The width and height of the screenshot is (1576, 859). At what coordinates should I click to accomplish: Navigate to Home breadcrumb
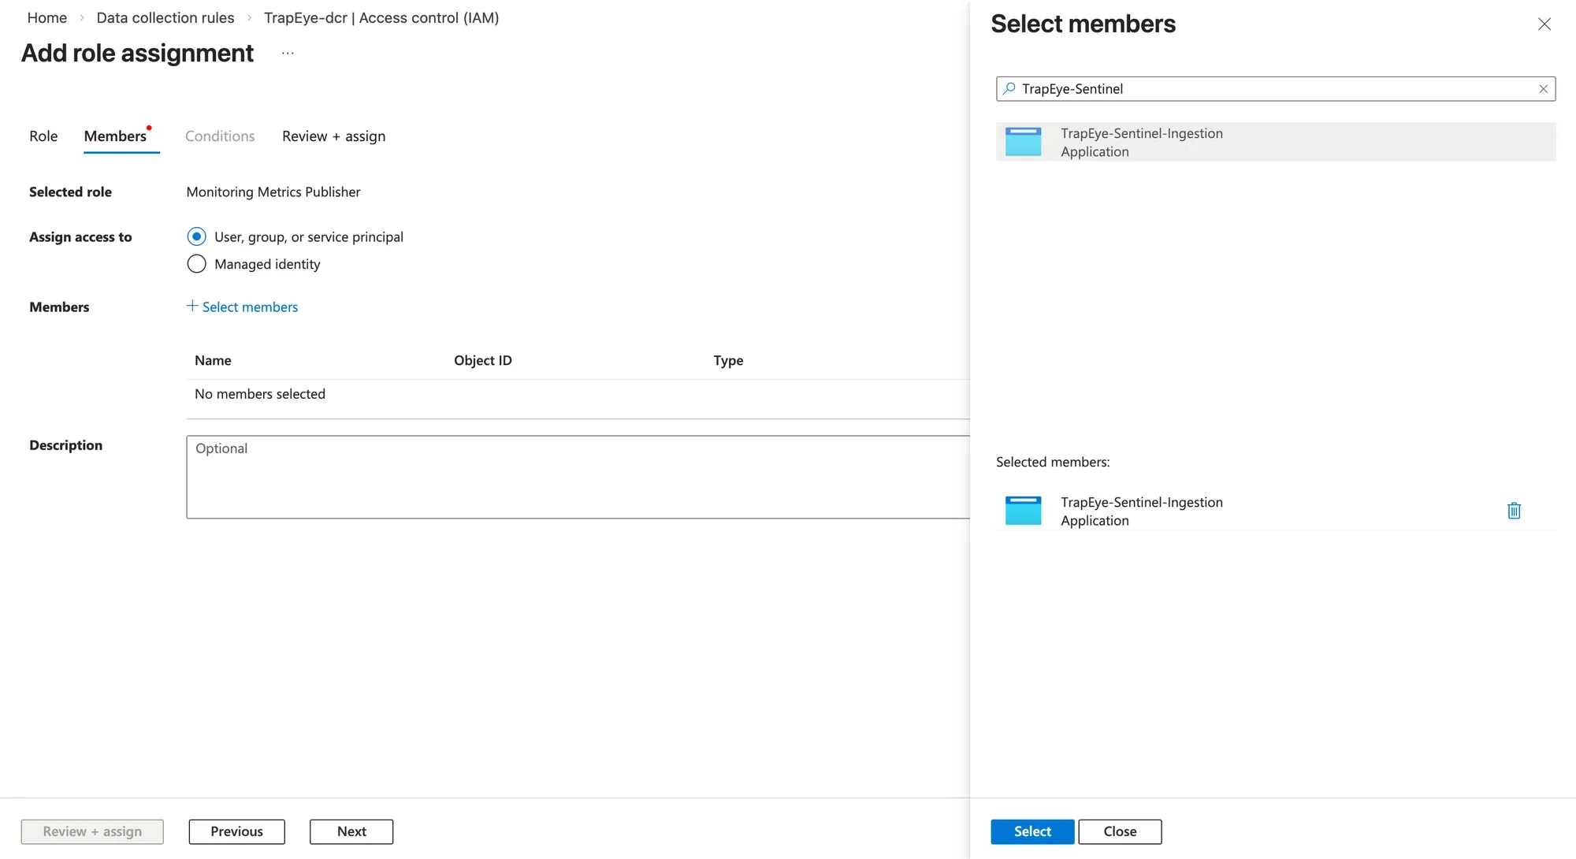tap(47, 17)
